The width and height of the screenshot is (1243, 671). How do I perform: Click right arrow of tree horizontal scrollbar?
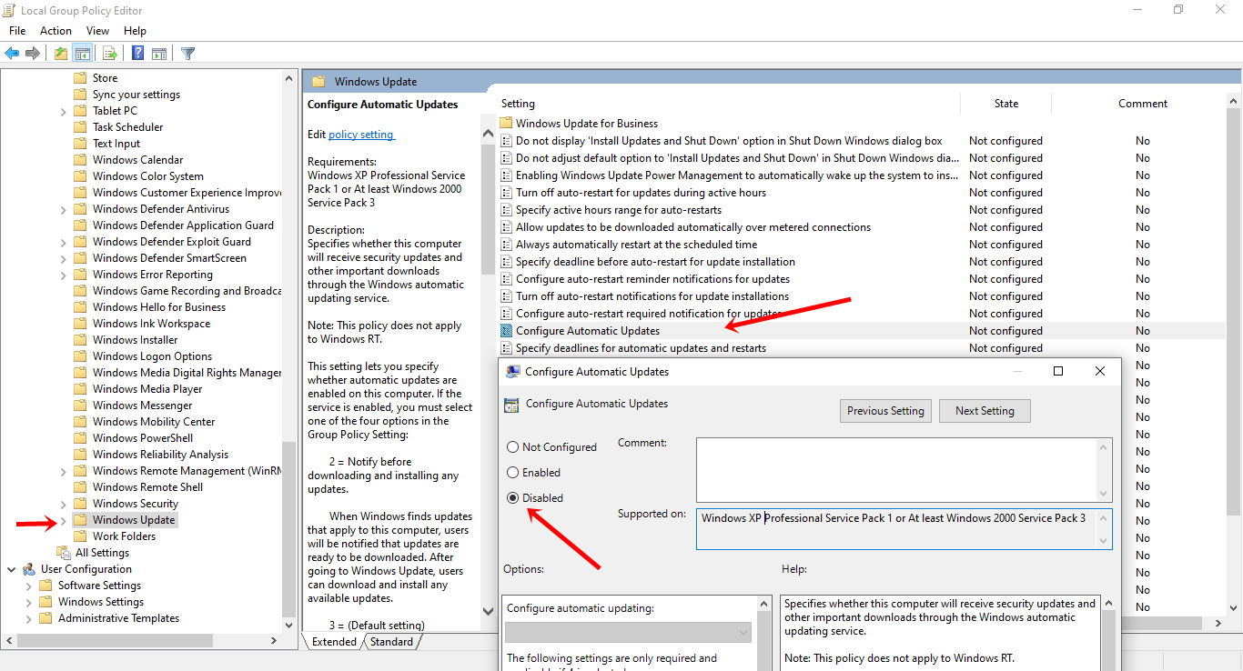point(275,640)
